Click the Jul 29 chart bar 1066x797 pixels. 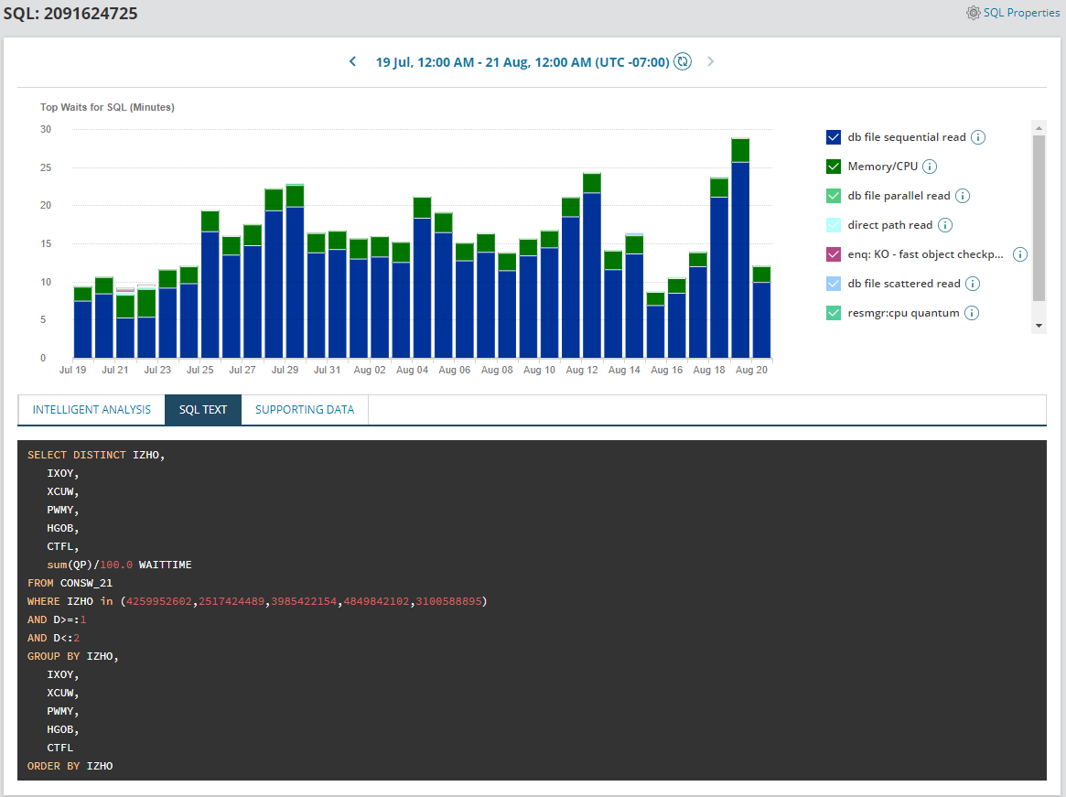pyautogui.click(x=295, y=272)
